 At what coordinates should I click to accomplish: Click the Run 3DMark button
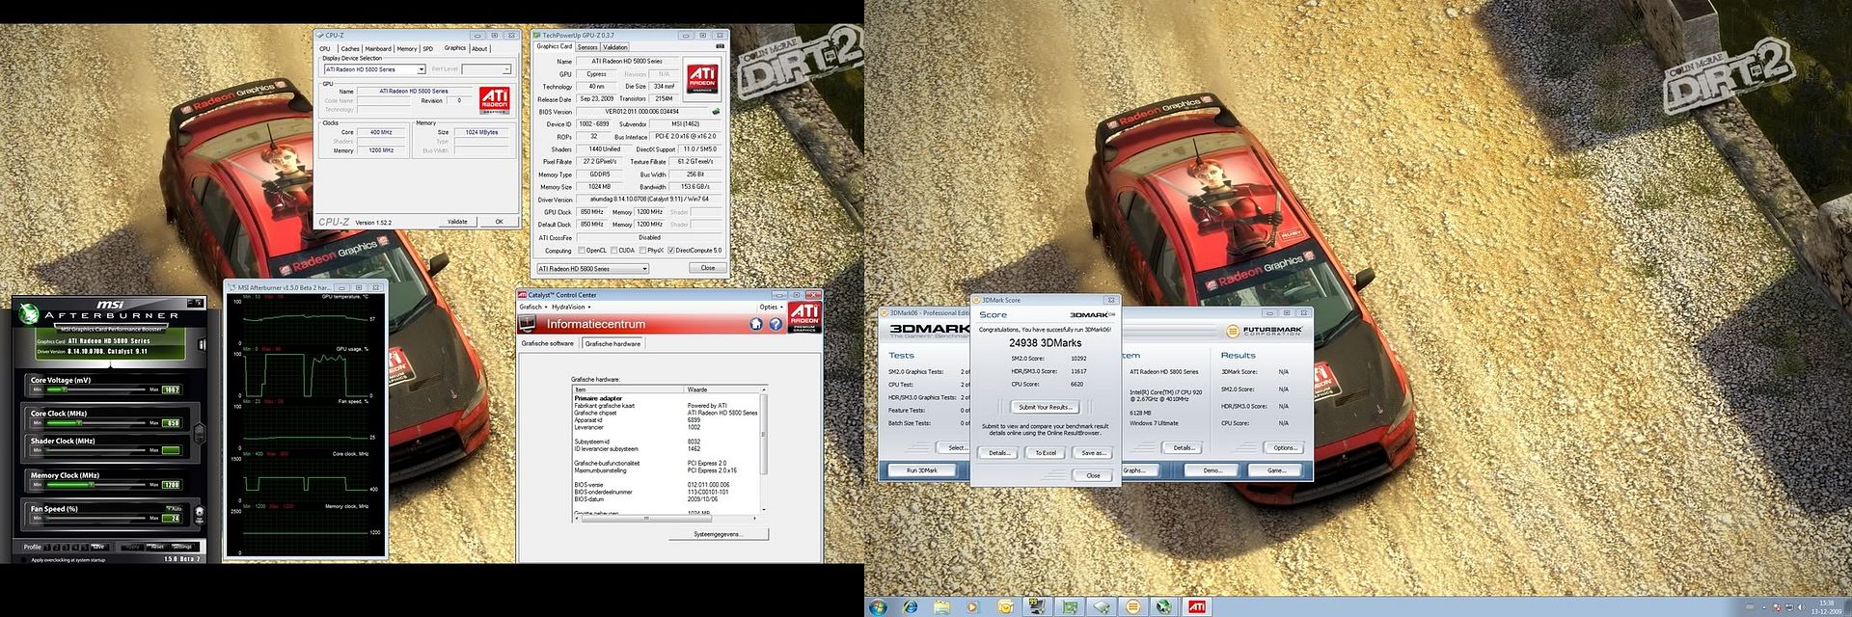tap(922, 470)
